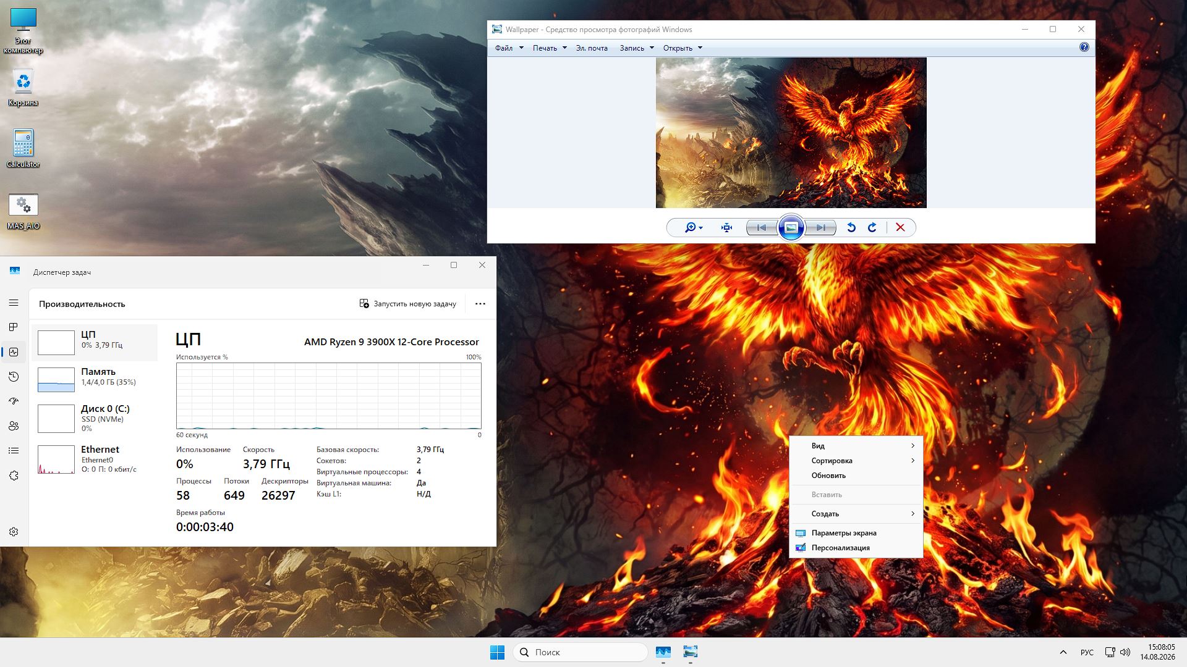Select Диск 0 (C:) in performance list

(95, 419)
